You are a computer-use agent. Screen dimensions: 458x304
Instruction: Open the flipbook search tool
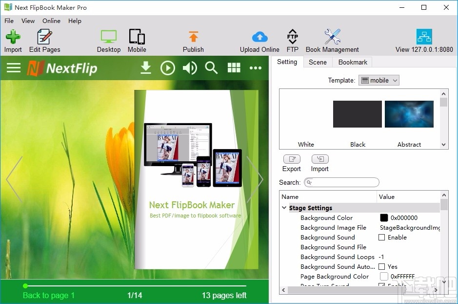[212, 68]
